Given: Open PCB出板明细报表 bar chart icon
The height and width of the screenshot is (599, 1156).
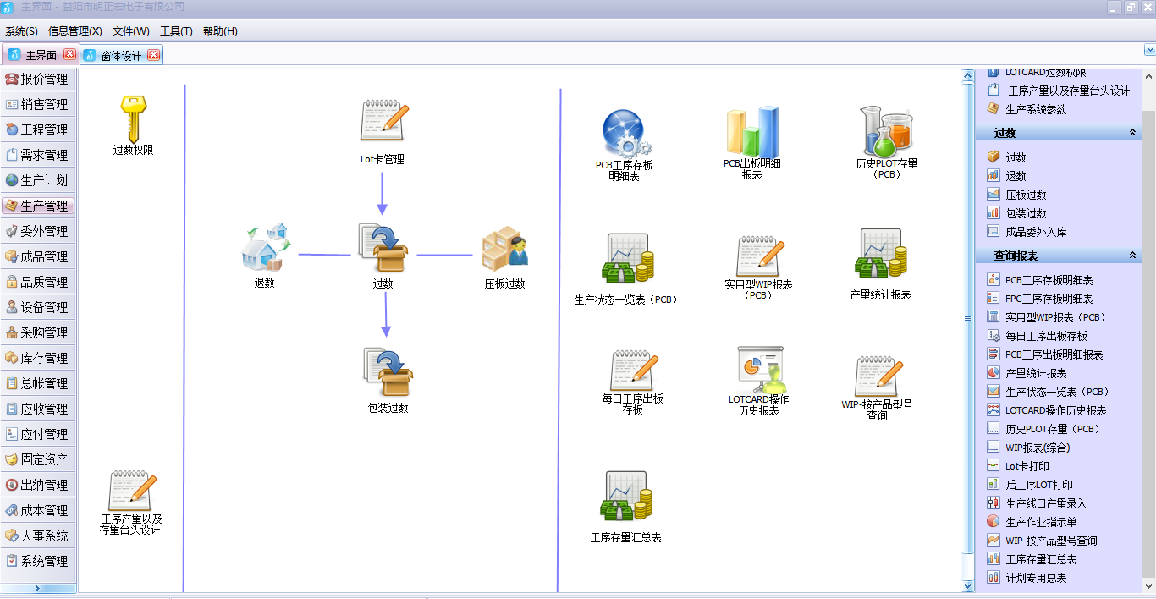Looking at the screenshot, I should 751,132.
